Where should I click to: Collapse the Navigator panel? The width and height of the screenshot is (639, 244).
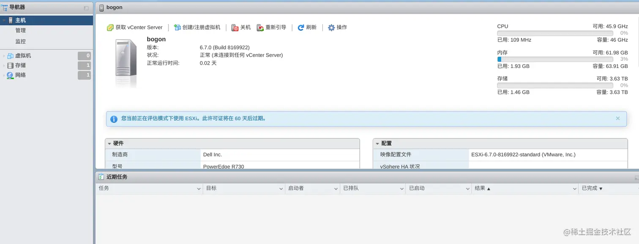point(87,8)
